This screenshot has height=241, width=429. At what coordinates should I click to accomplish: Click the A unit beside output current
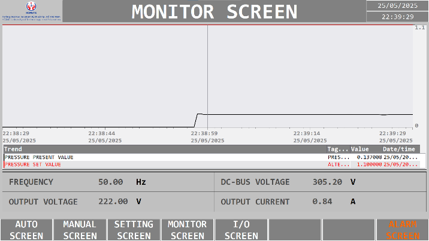(353, 202)
